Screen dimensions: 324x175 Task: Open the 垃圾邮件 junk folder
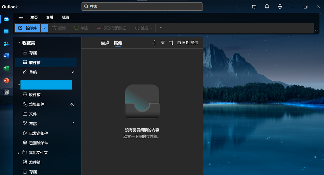point(46,104)
